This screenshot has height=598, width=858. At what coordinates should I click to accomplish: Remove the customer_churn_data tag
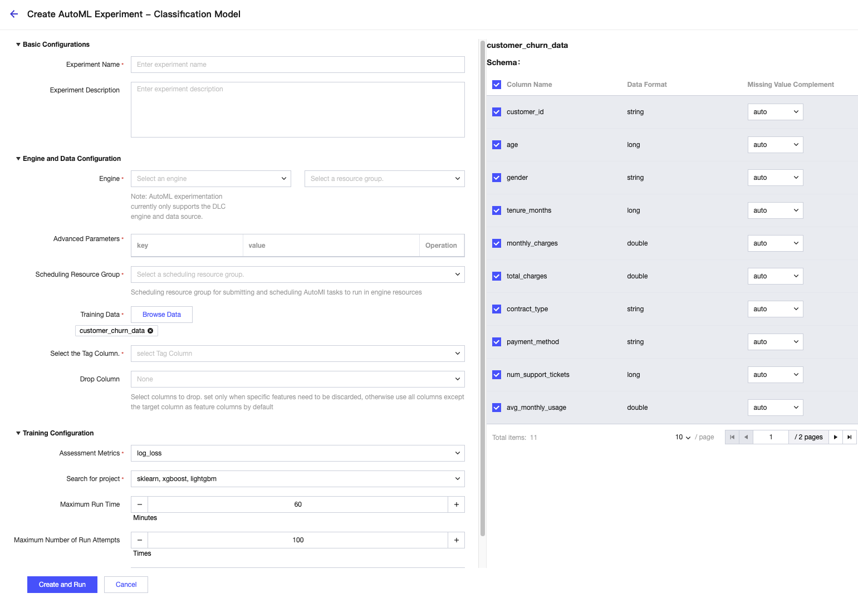tap(150, 331)
